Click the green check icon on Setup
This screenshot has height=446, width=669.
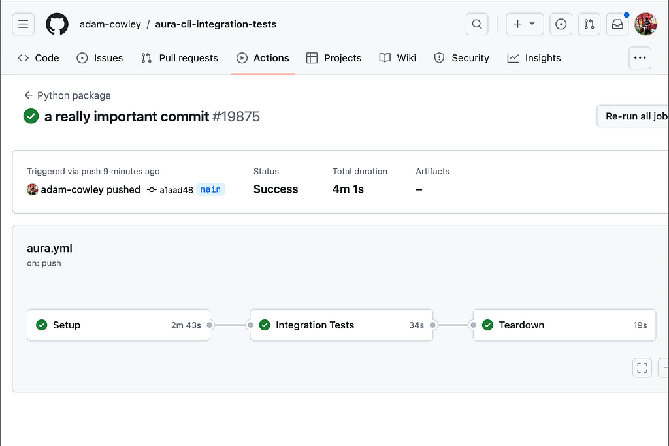42,325
